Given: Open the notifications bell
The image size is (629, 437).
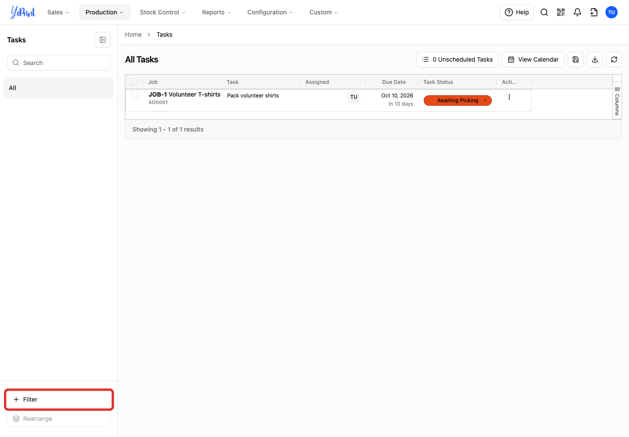Looking at the screenshot, I should 577,12.
